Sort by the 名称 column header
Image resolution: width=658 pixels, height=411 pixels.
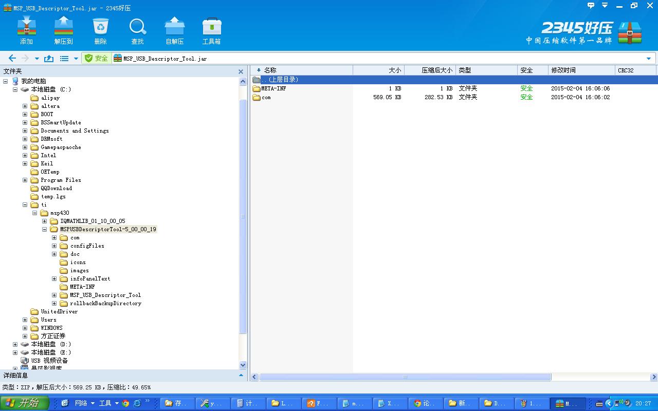pos(302,70)
